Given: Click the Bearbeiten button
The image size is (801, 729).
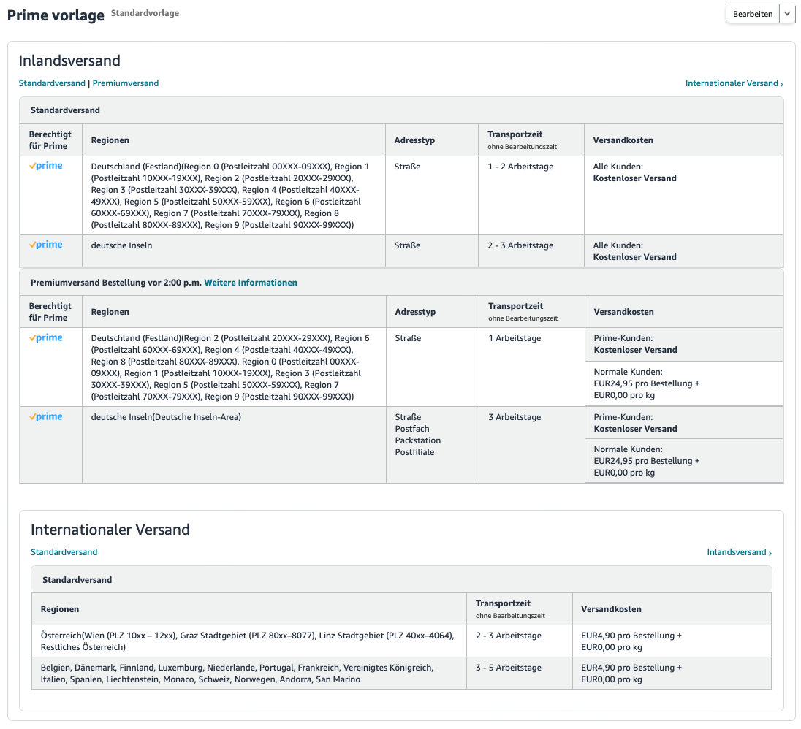Looking at the screenshot, I should point(753,14).
